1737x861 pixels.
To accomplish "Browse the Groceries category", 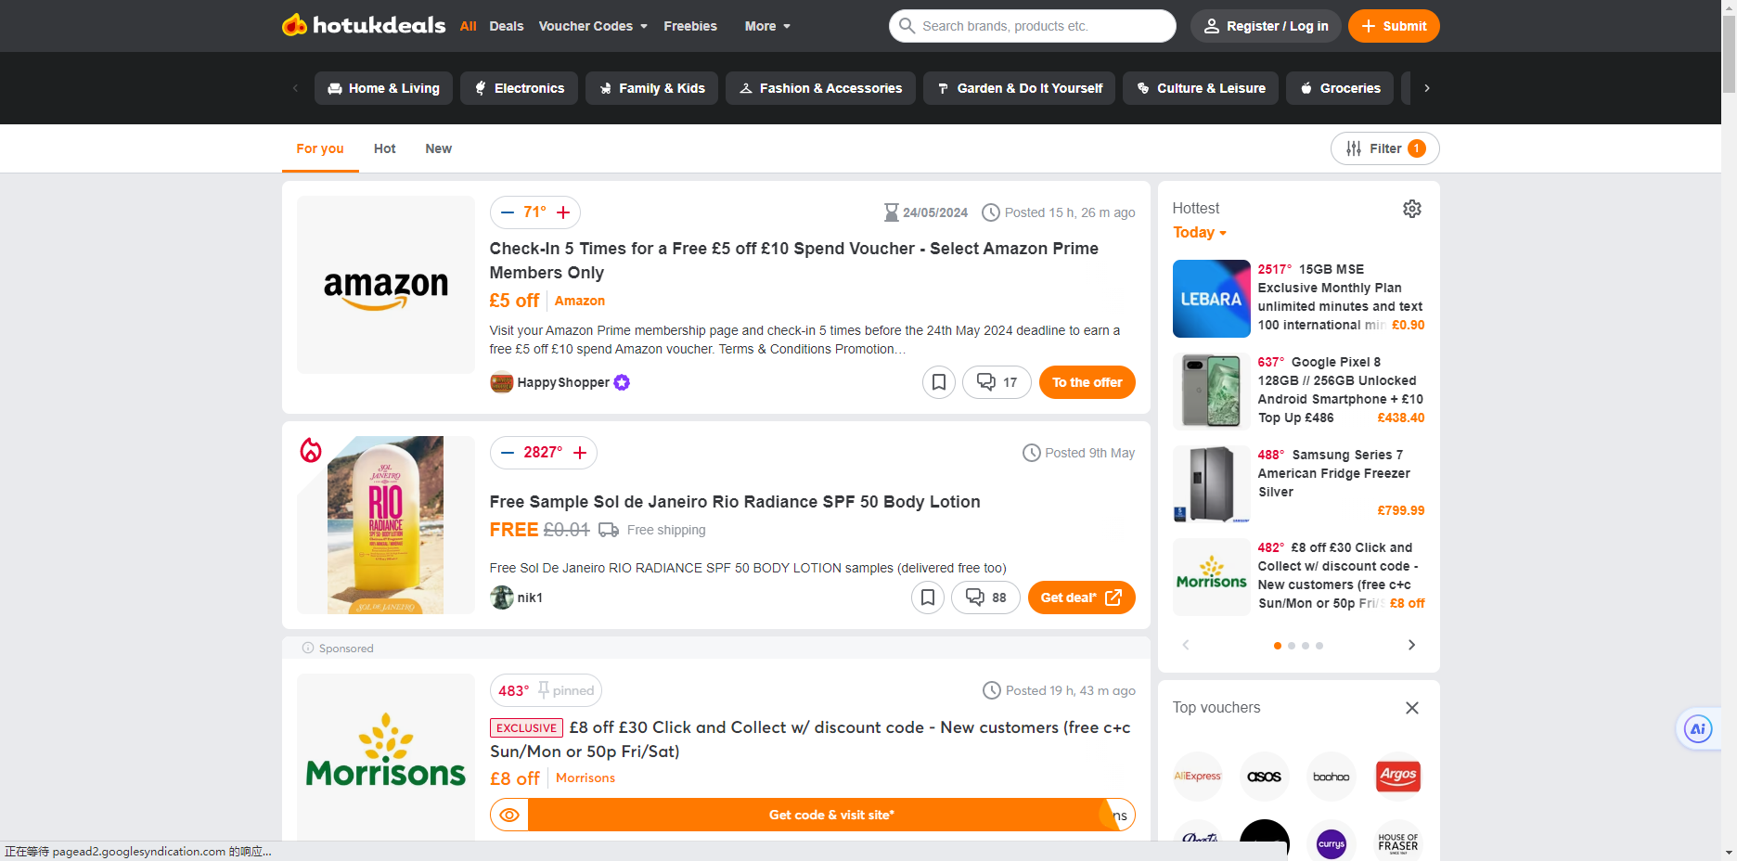I will (1340, 88).
